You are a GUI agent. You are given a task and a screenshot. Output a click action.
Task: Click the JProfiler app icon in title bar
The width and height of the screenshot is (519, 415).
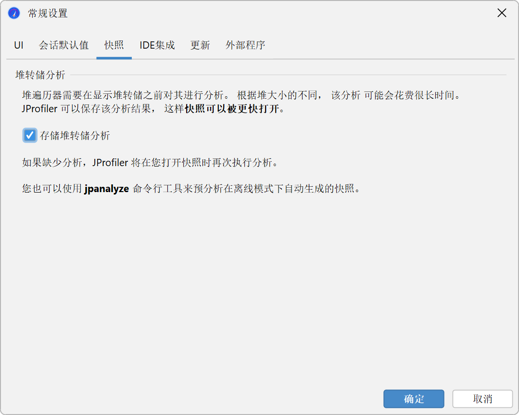tap(14, 13)
